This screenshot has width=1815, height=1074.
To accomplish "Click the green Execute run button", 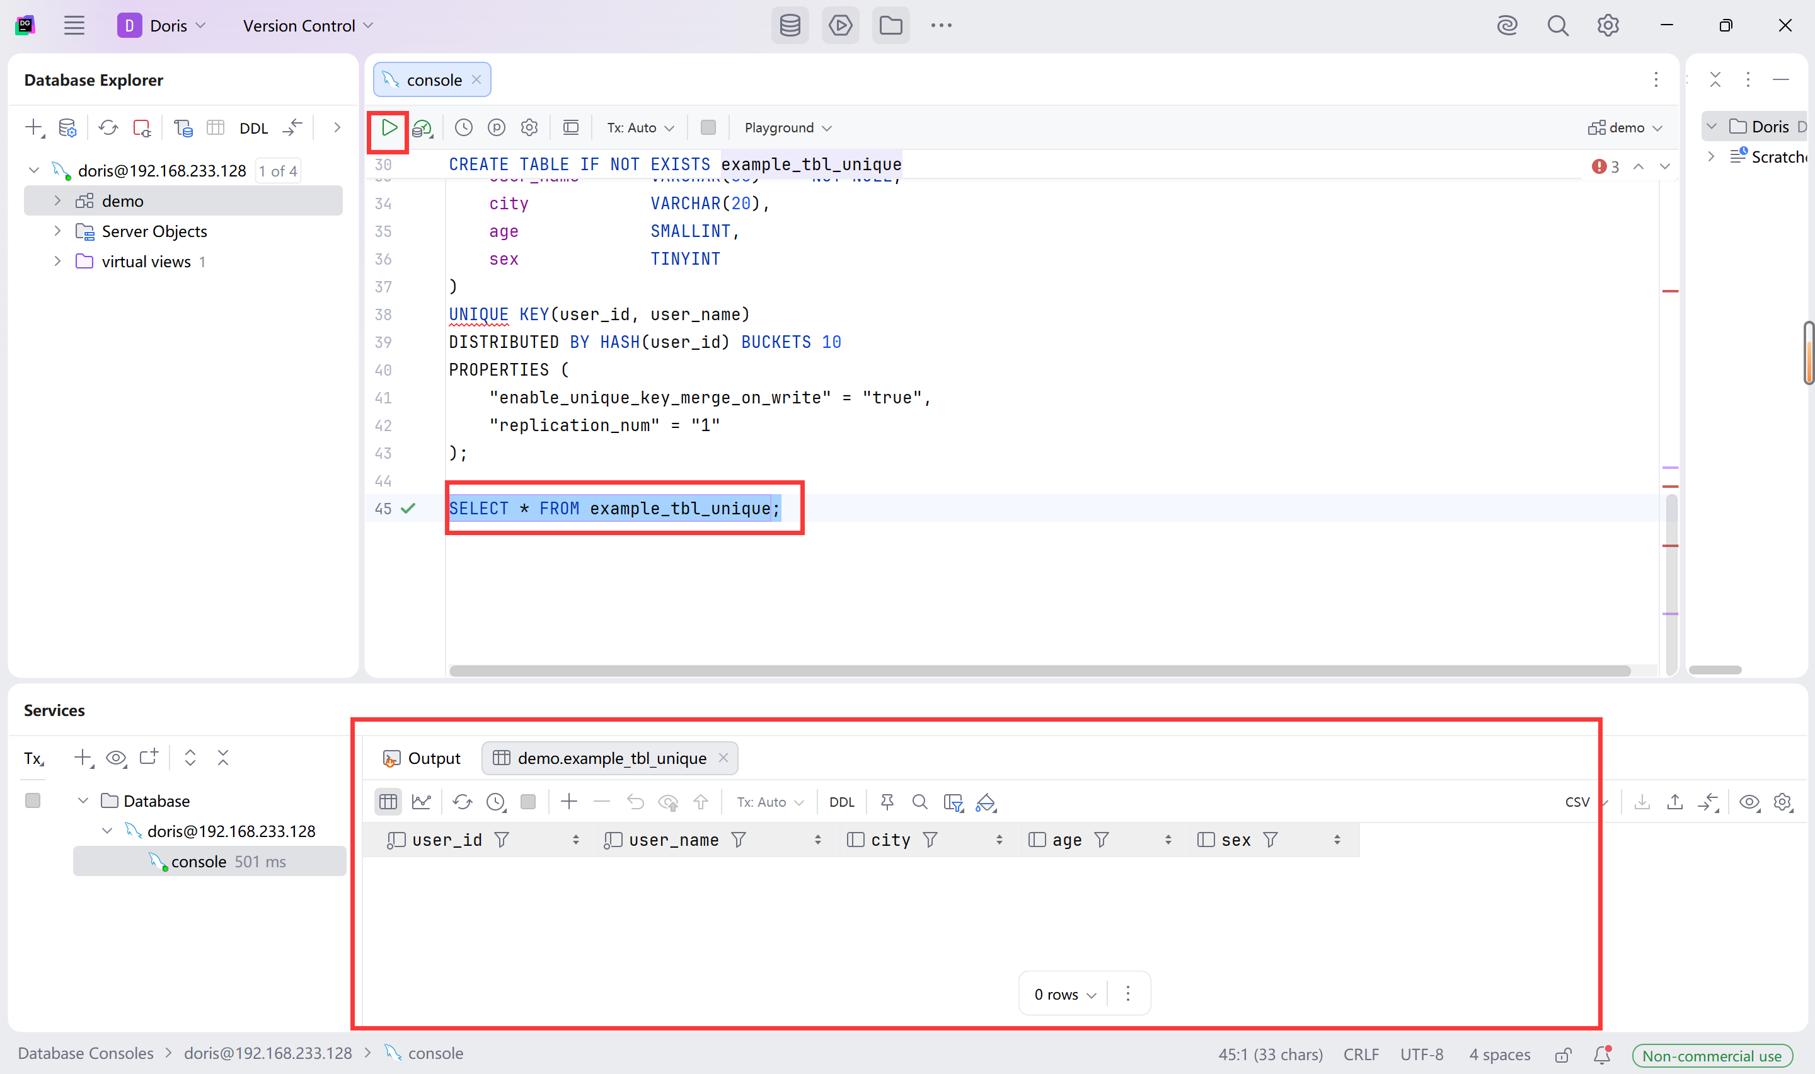I will coord(389,128).
